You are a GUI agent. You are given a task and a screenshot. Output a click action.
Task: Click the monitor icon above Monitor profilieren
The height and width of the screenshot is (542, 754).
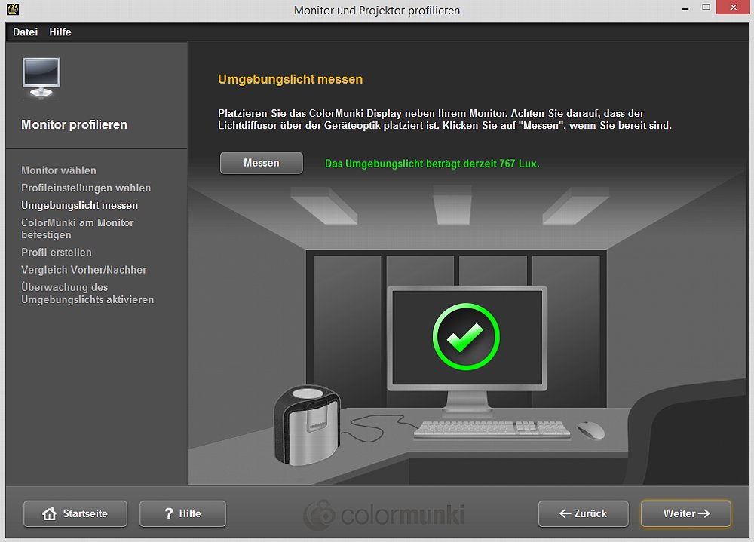(x=41, y=78)
